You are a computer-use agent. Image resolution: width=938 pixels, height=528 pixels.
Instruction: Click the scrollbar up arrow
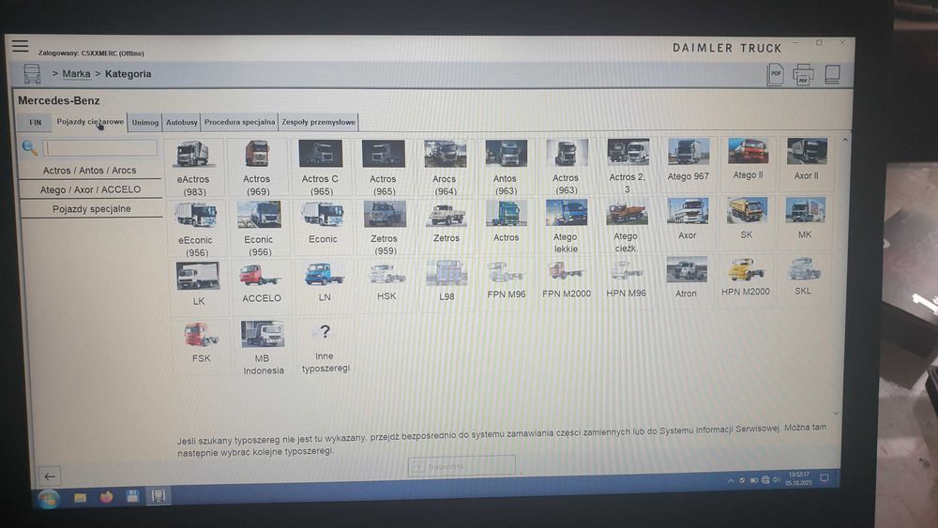845,140
